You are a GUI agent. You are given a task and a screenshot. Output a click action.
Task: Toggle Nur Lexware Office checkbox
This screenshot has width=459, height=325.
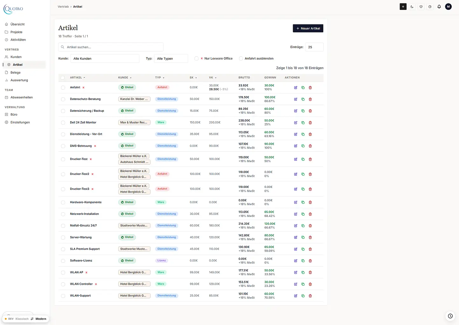point(196,58)
